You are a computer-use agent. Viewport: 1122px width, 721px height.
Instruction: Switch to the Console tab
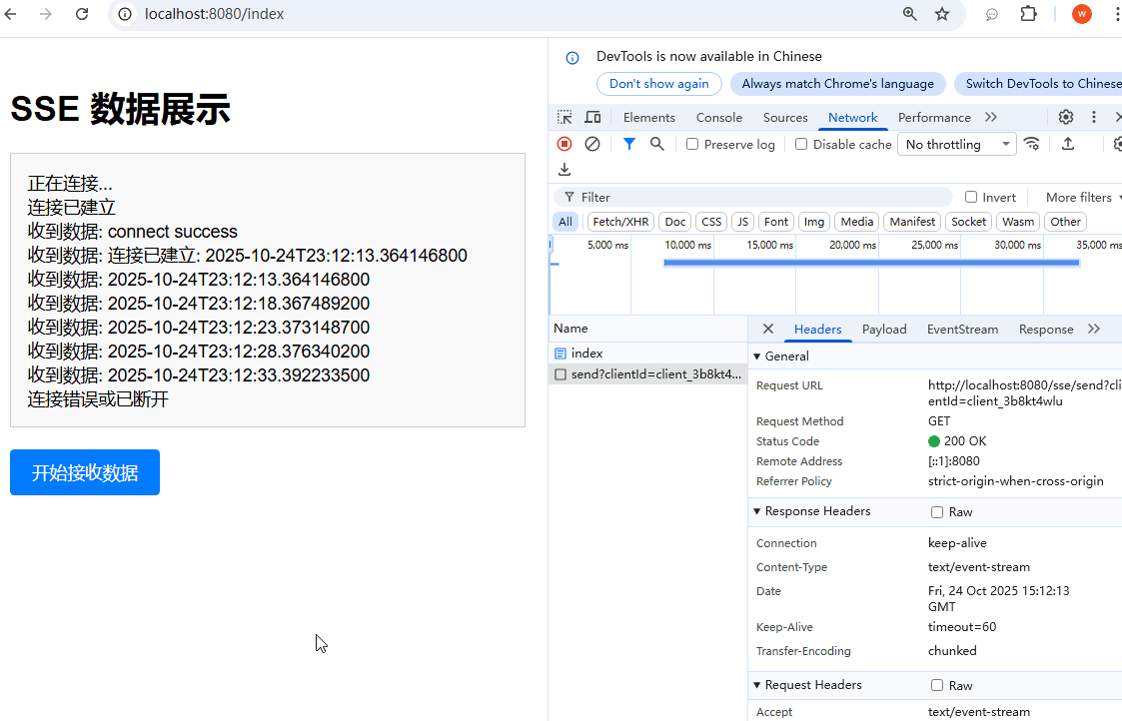[x=718, y=117]
